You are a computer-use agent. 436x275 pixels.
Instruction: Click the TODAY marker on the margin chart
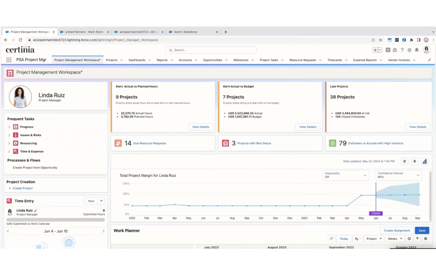(x=375, y=214)
